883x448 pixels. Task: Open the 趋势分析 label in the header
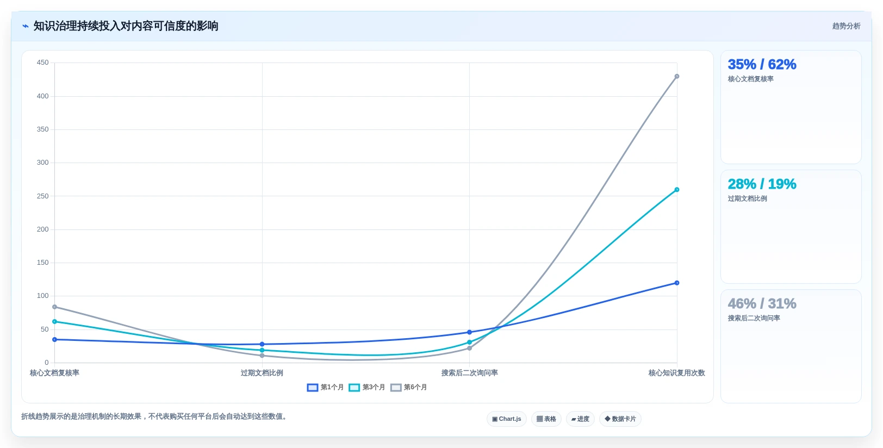pyautogui.click(x=846, y=26)
